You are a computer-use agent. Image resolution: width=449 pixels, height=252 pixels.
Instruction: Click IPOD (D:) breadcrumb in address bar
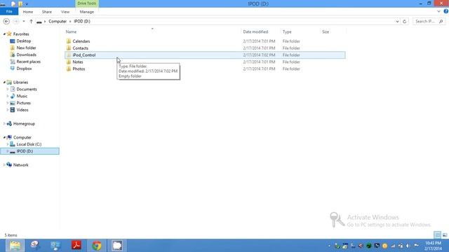(x=82, y=22)
